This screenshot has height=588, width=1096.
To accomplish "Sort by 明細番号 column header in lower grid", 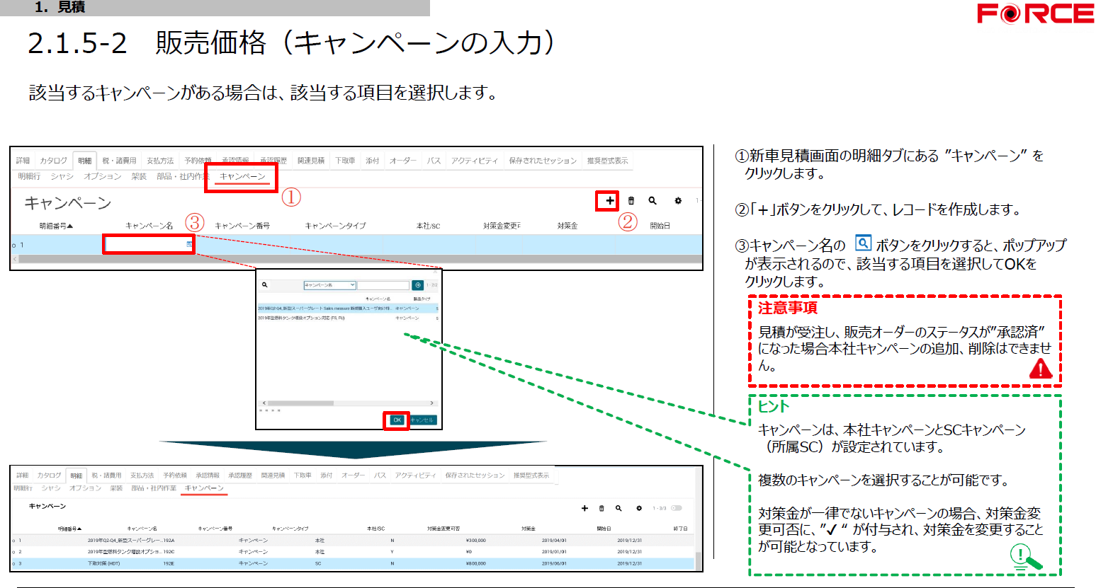I will pyautogui.click(x=69, y=529).
